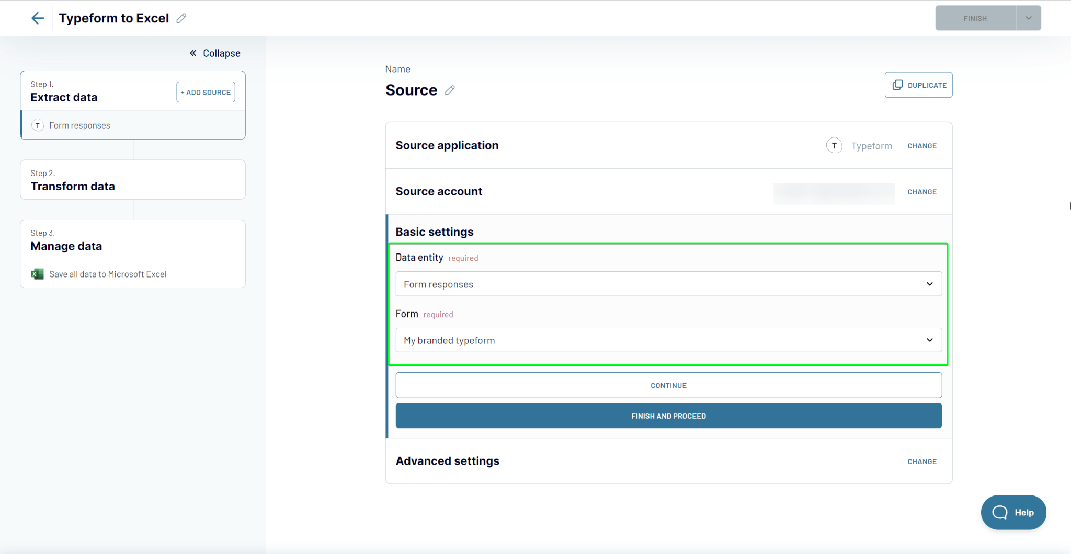Viewport: 1071px width, 554px height.
Task: Click the duplicate icon on the DUPLICATE button
Action: coord(898,85)
